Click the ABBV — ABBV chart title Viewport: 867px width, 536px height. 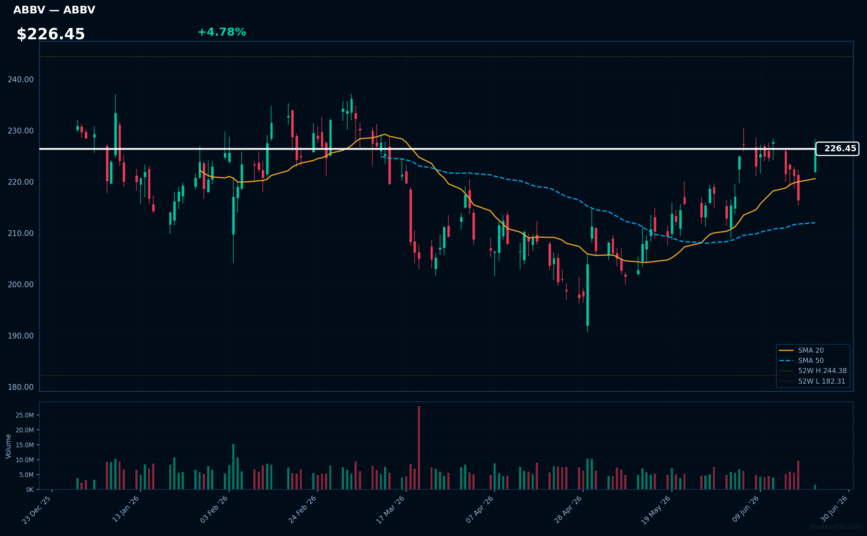54,10
